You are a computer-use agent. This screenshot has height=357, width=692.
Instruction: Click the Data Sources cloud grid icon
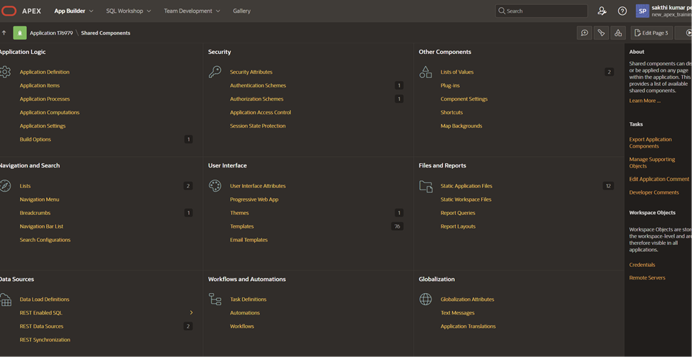tap(5, 300)
